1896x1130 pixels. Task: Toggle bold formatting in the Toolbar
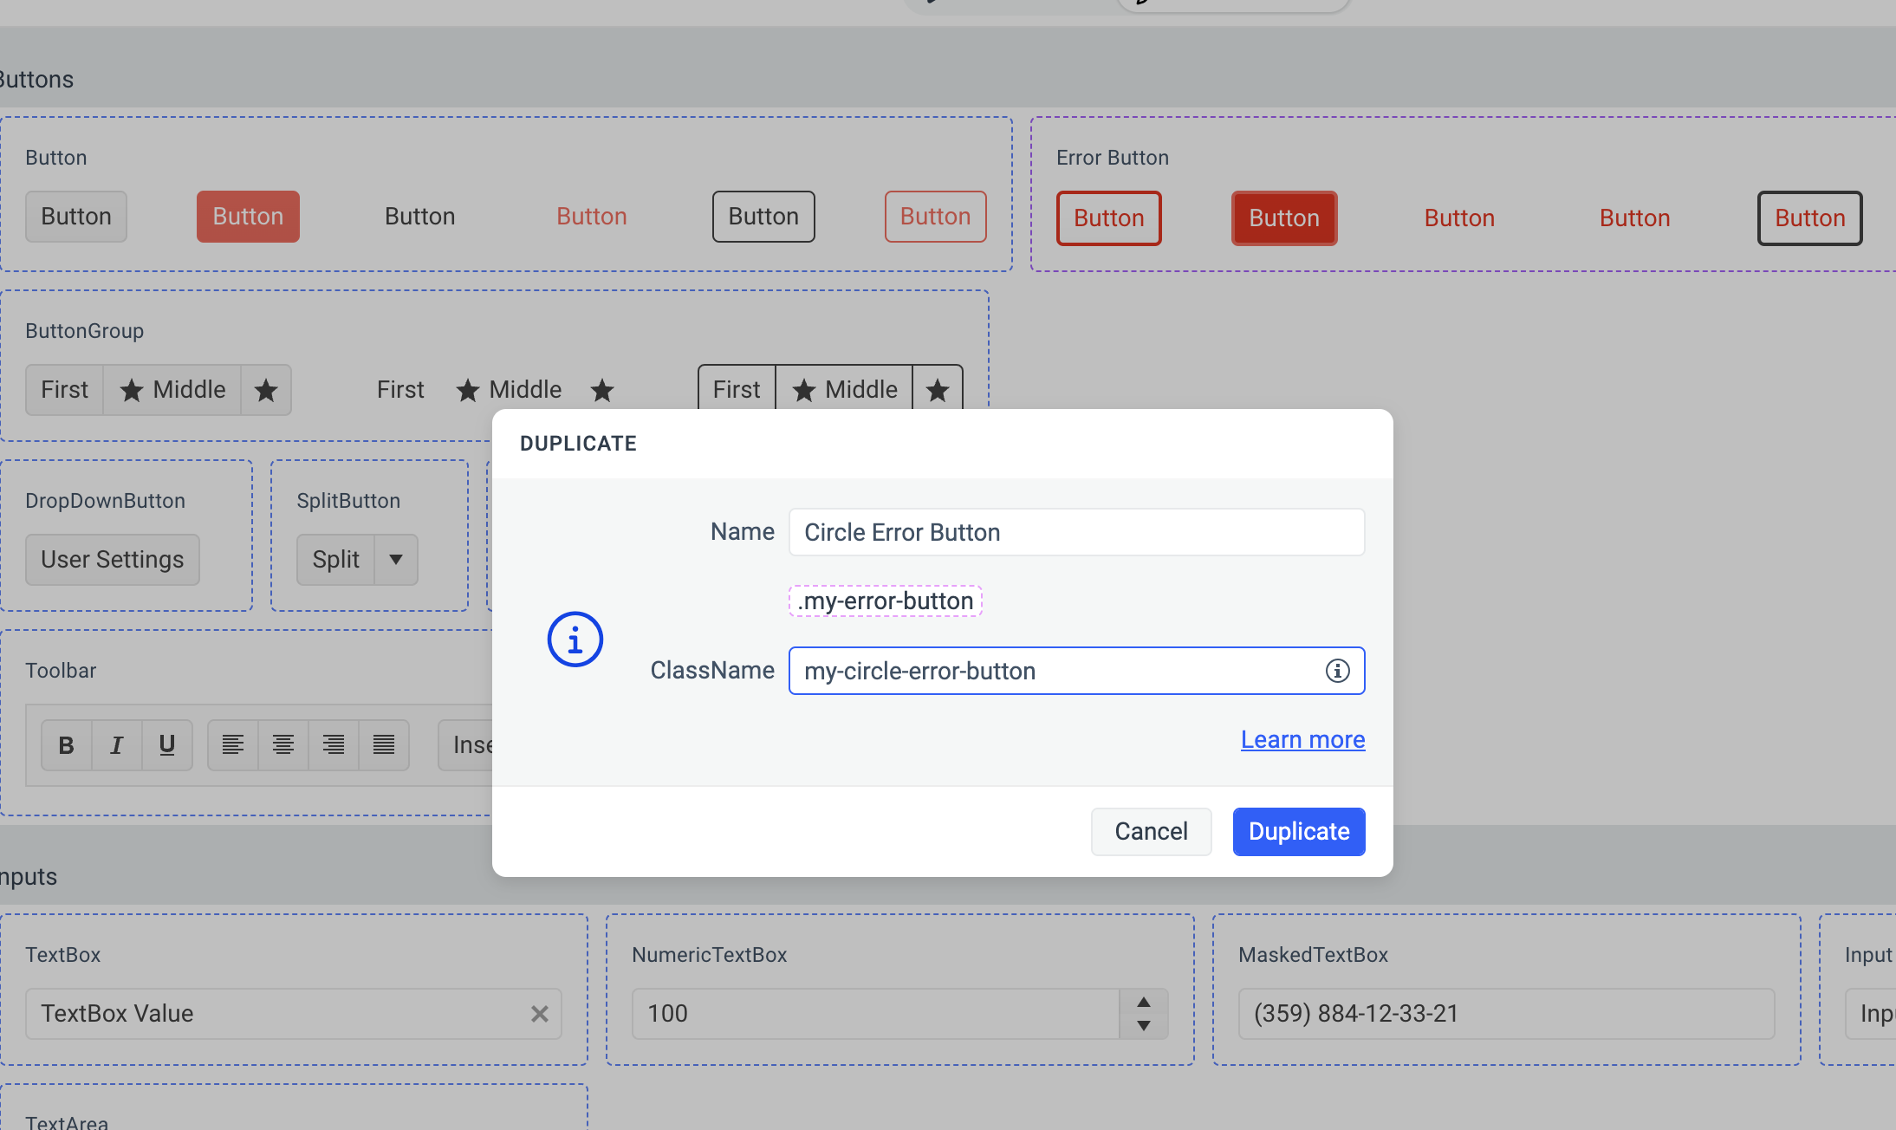tap(66, 744)
